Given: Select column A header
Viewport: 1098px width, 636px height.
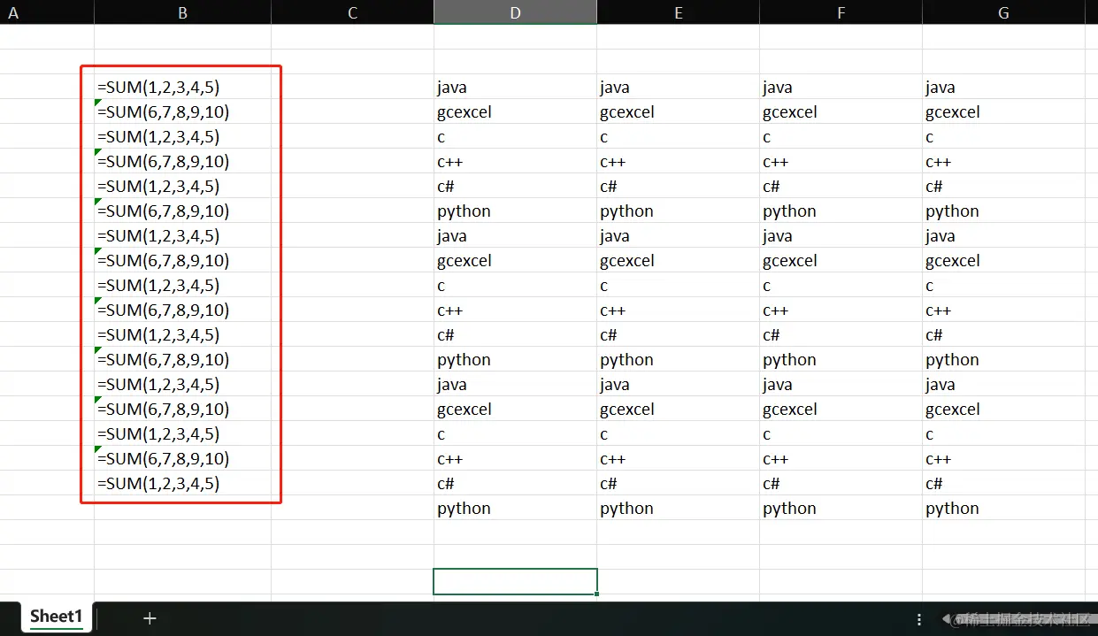Looking at the screenshot, I should click(47, 12).
